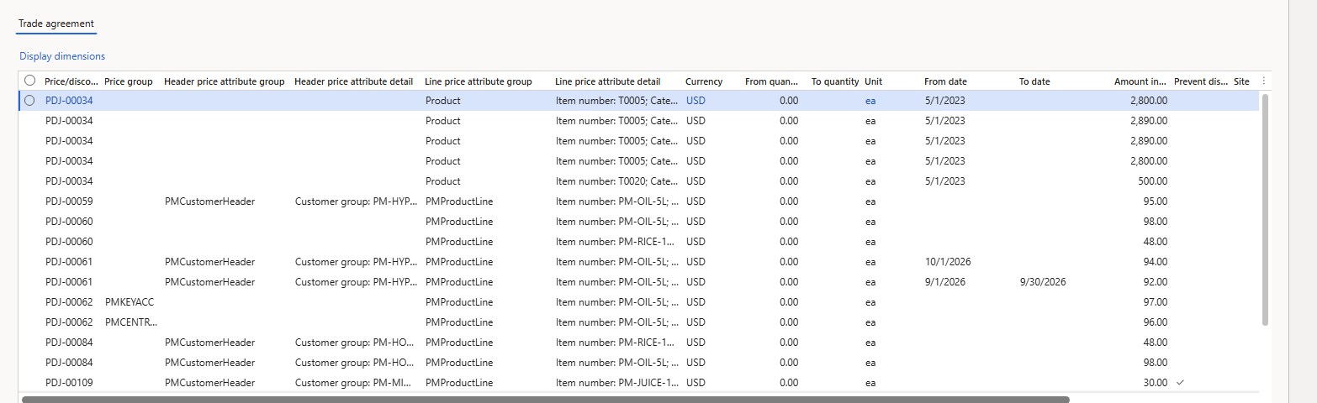The image size is (1317, 403).
Task: Select the 96.00 amount cell
Action: tap(1156, 322)
